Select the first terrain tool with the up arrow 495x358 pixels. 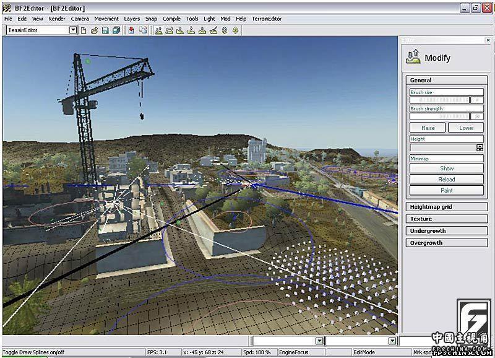(158, 30)
